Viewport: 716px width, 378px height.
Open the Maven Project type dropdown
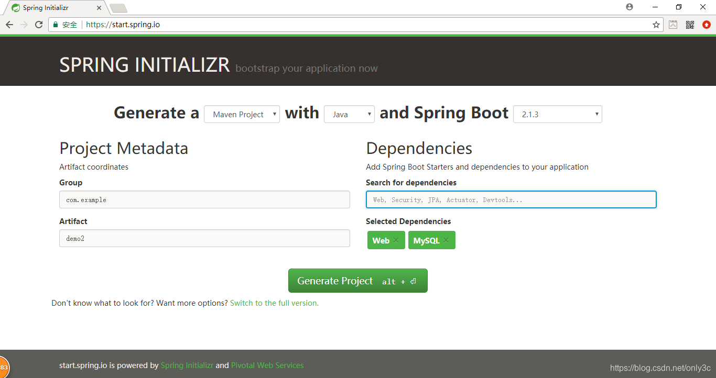[242, 114]
